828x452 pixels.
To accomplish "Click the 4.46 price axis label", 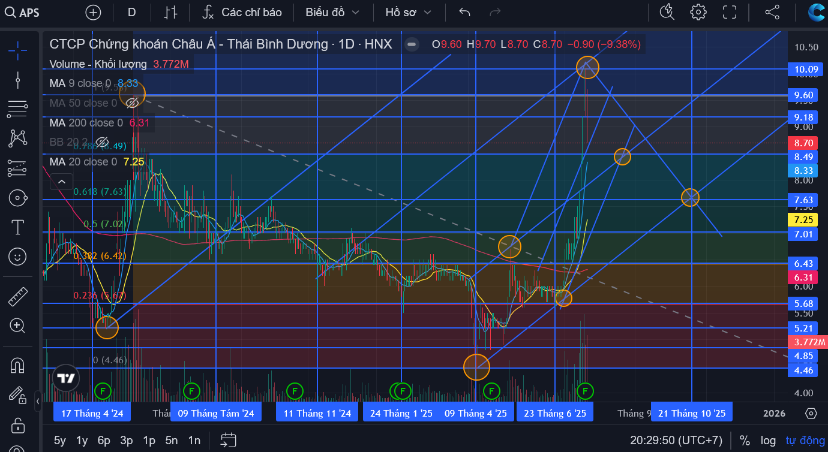I will (x=803, y=370).
